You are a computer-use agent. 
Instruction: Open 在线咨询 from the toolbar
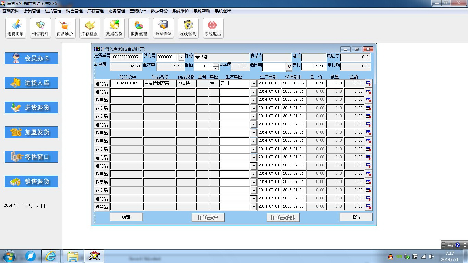[188, 28]
